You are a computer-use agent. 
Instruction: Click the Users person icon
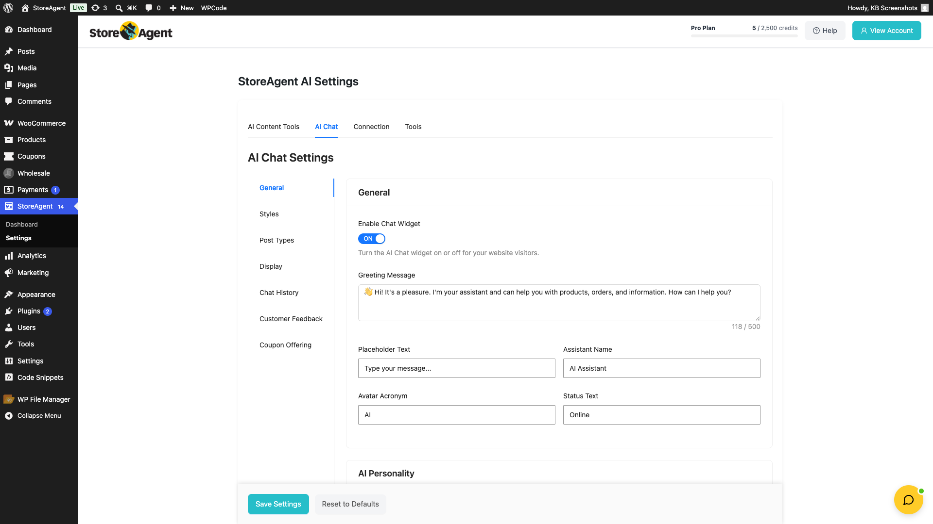[x=9, y=327]
